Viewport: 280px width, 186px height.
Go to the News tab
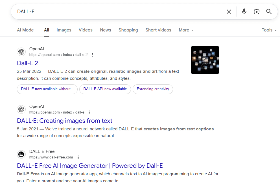pos(106,30)
